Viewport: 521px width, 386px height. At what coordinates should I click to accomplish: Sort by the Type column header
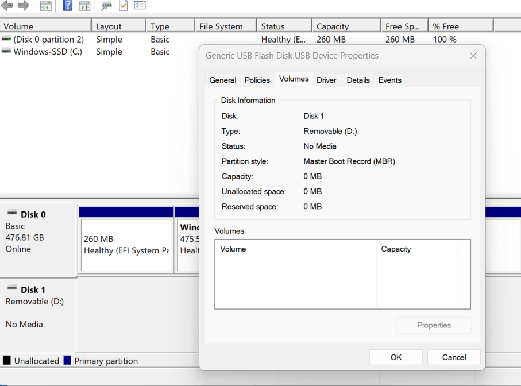(x=170, y=26)
